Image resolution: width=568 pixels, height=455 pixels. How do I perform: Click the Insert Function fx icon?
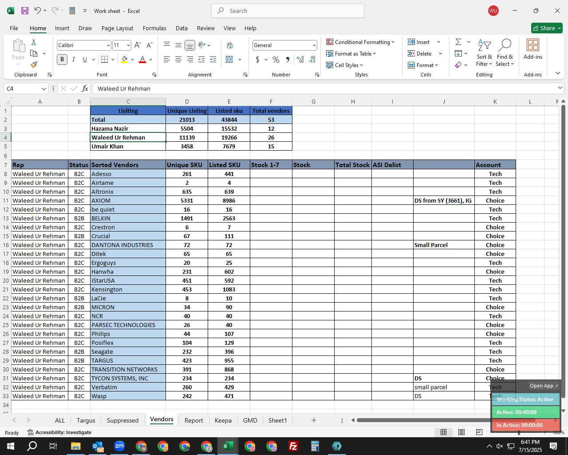click(85, 88)
